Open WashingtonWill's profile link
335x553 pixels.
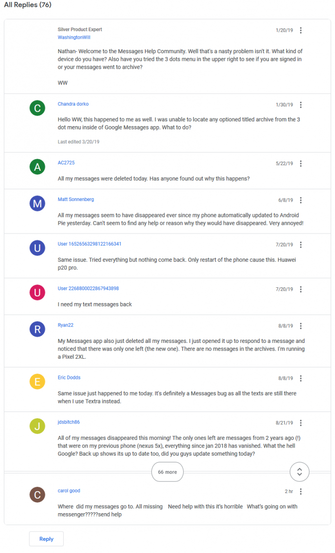(74, 37)
